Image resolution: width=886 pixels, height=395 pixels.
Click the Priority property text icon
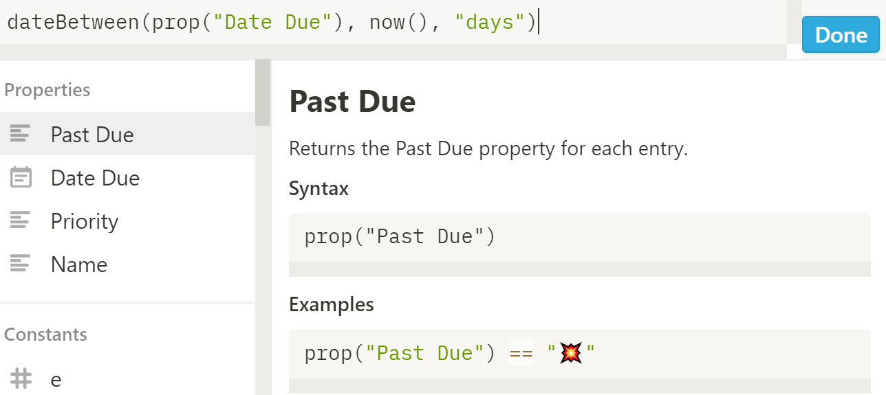click(21, 221)
